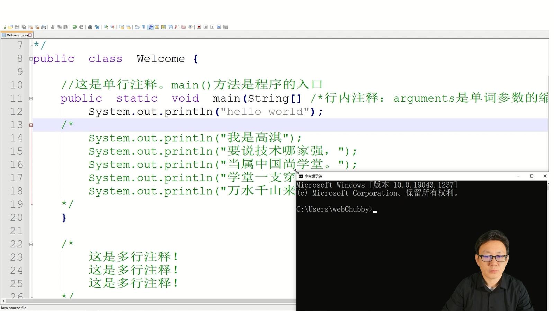554x311 pixels.
Task: Collapse the code fold at line 13
Action: click(x=31, y=125)
